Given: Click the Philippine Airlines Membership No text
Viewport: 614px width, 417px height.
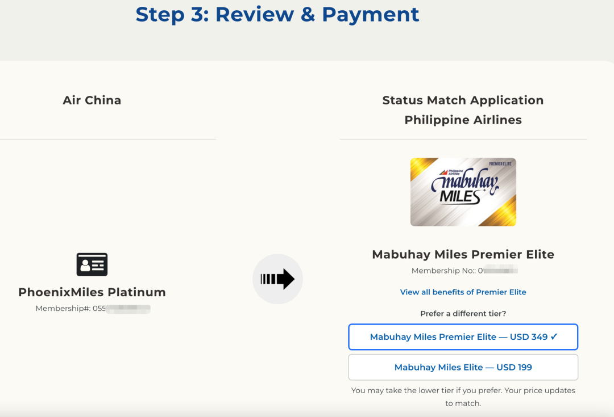Looking at the screenshot, I should [464, 270].
